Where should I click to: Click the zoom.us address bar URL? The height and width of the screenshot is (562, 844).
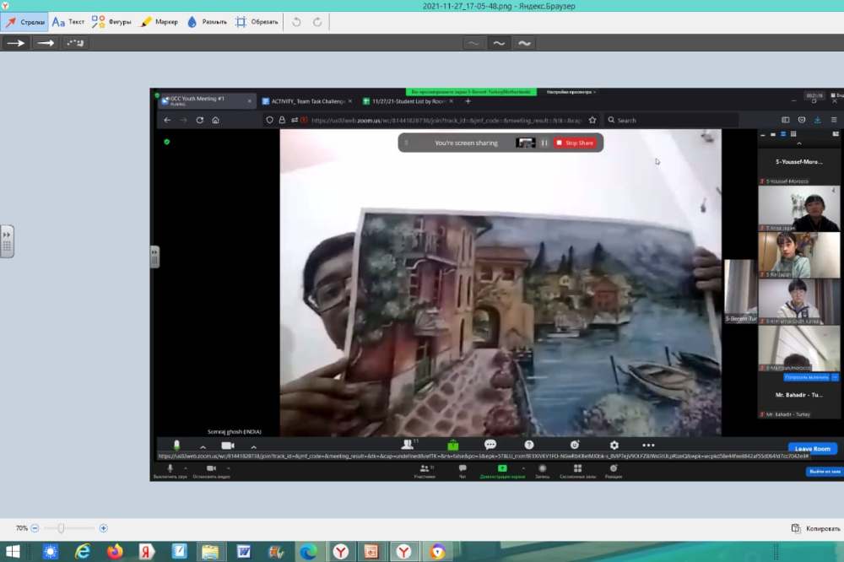[446, 120]
